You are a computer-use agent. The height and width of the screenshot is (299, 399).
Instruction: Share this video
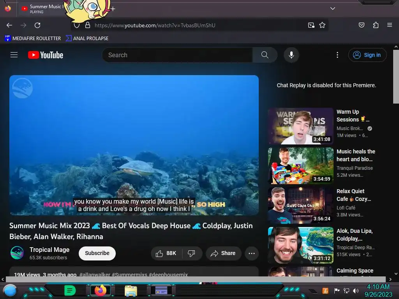(223, 253)
